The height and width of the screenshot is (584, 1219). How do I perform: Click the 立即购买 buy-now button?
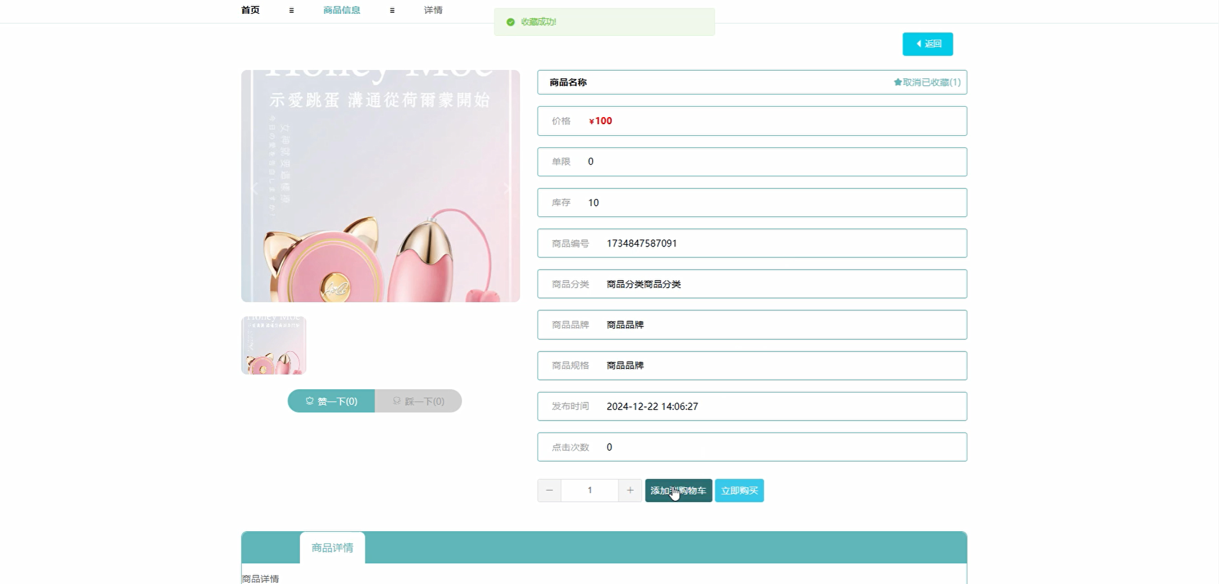739,490
